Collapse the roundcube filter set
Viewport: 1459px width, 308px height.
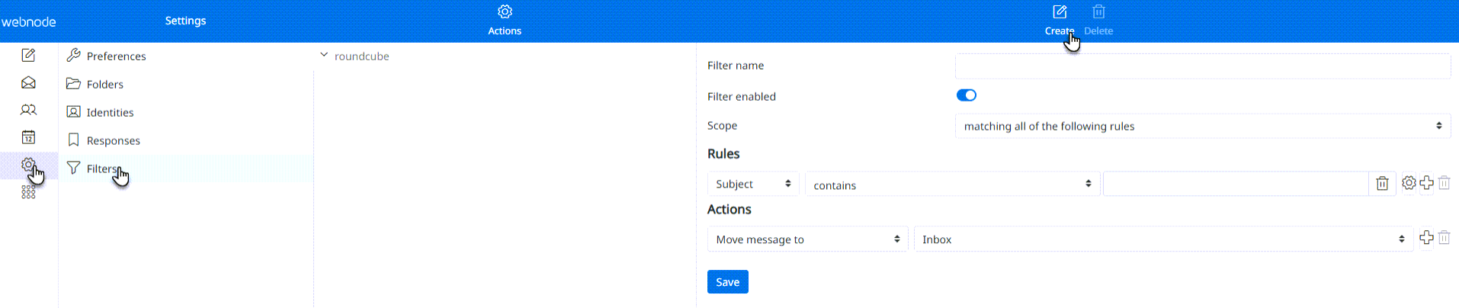tap(324, 56)
